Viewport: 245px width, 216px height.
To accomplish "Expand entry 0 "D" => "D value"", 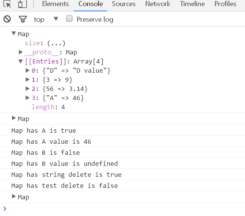I will point(27,70).
